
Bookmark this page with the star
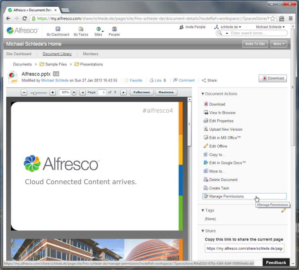(x=273, y=18)
